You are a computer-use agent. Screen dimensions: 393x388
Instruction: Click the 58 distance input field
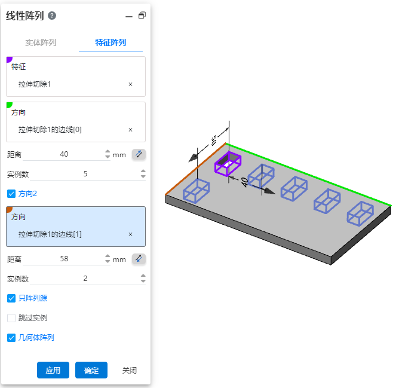pos(64,259)
